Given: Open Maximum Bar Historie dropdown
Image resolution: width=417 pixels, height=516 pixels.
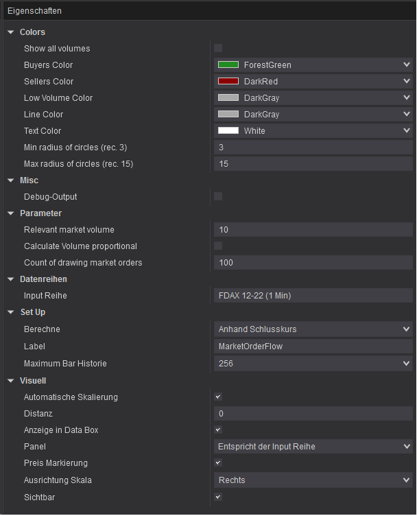Looking at the screenshot, I should (406, 364).
